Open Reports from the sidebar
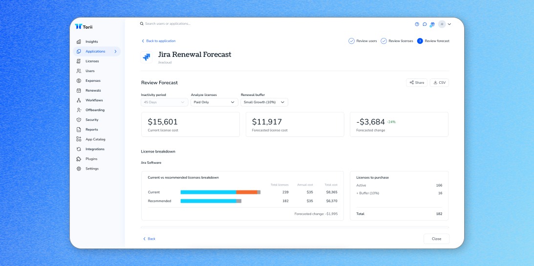The image size is (534, 266). tap(91, 130)
